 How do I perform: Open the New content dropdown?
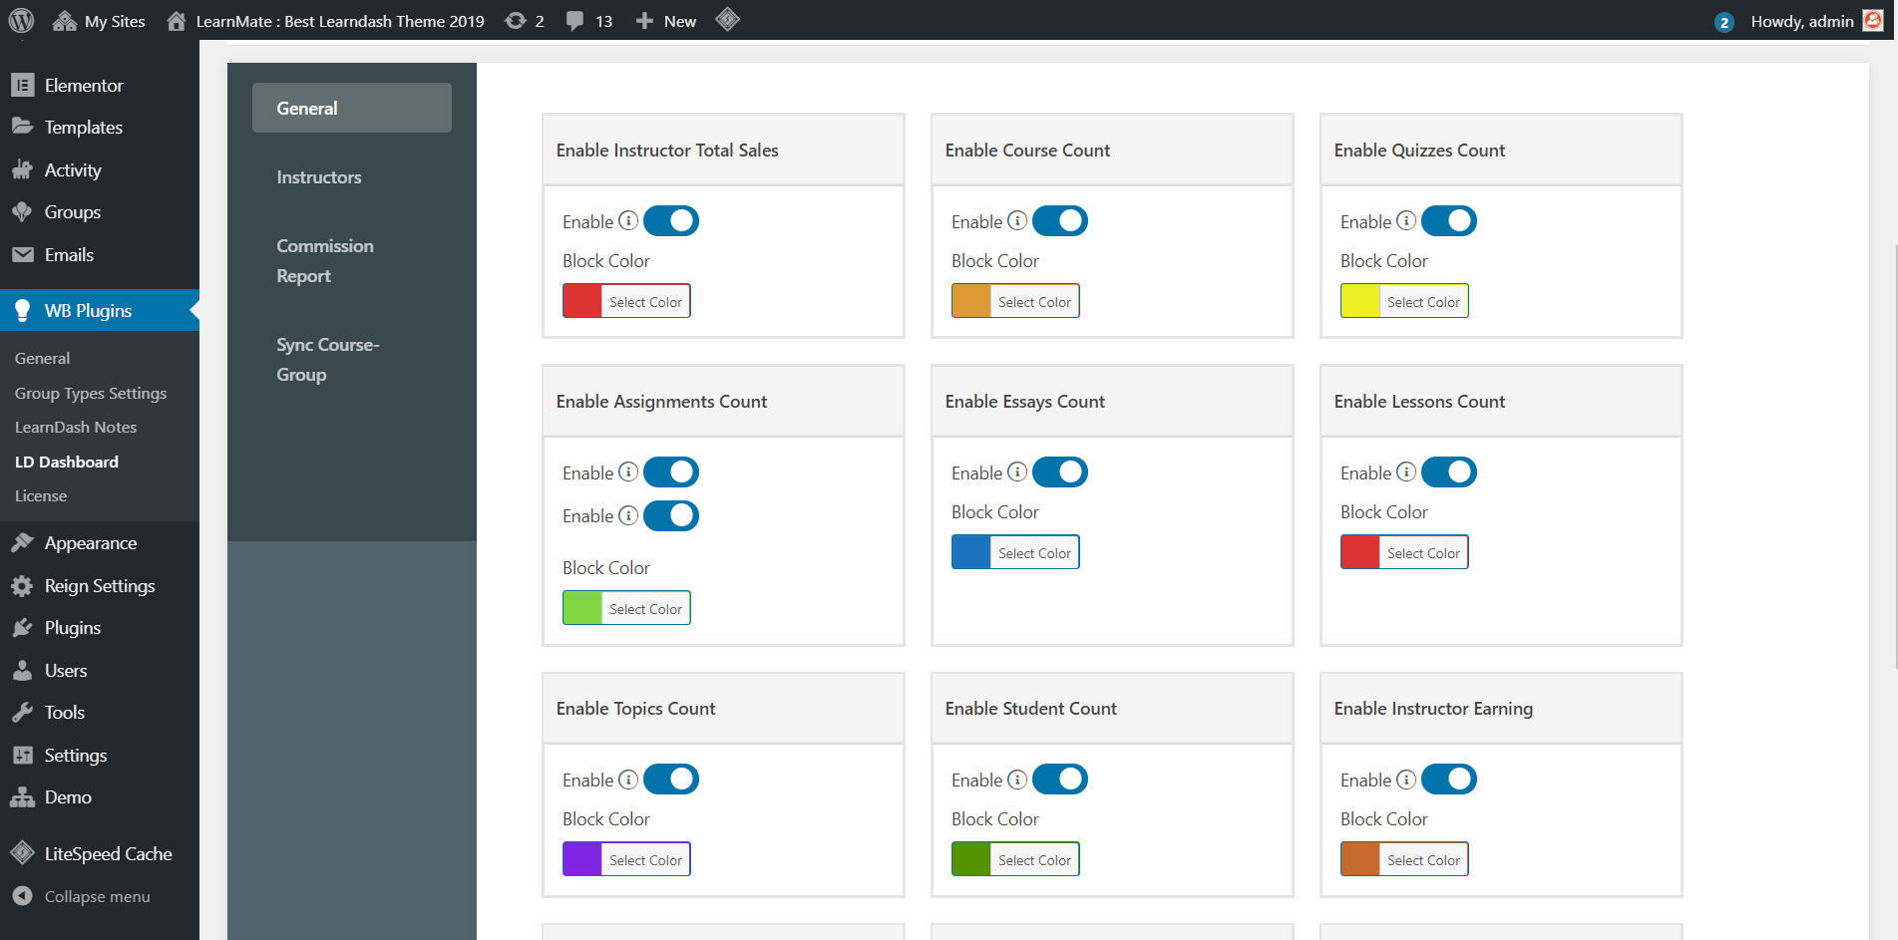click(666, 21)
